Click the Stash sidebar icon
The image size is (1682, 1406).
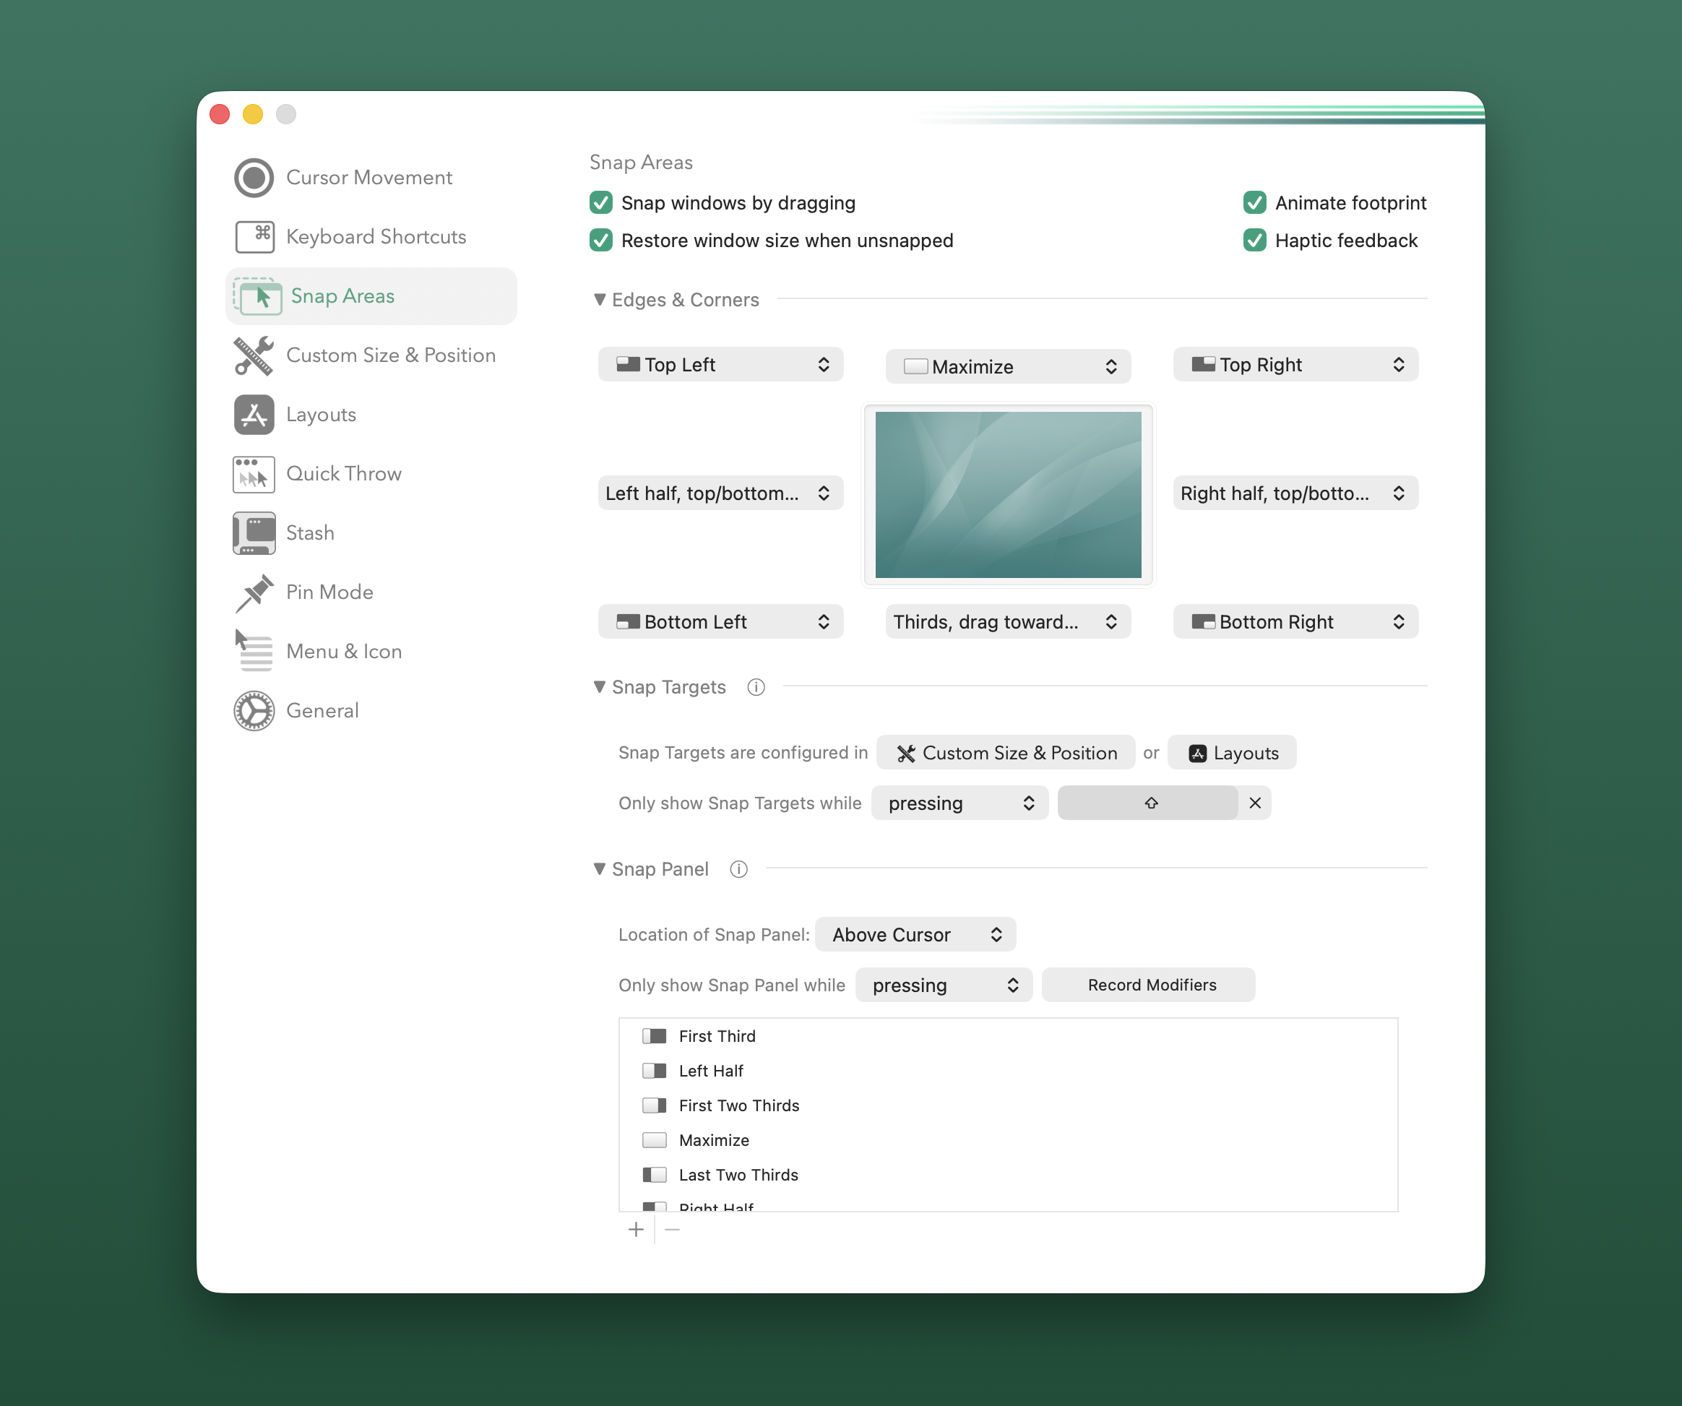[254, 533]
